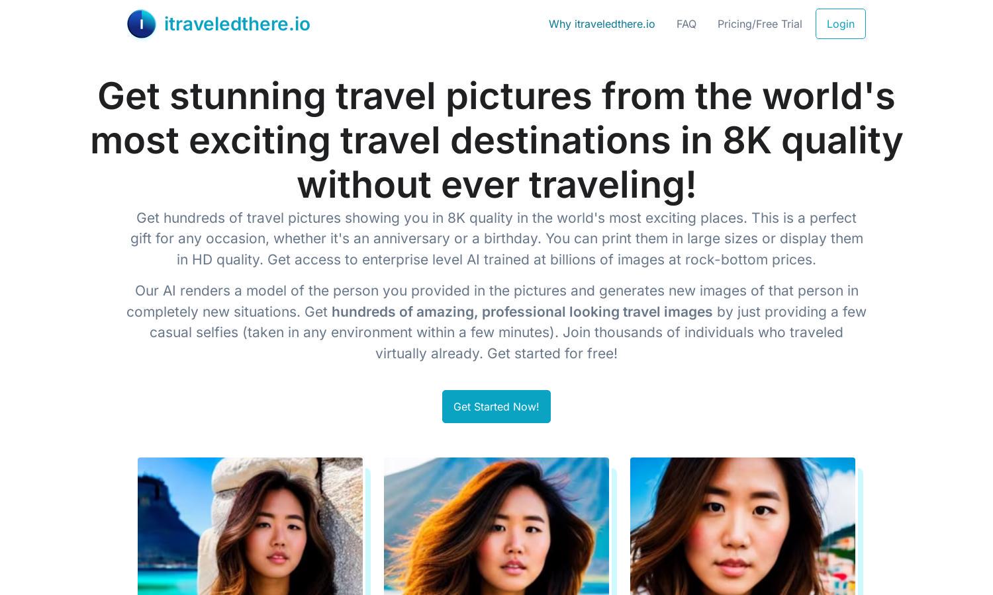Click the bold 'professional looking travel images' text

[x=597, y=311]
